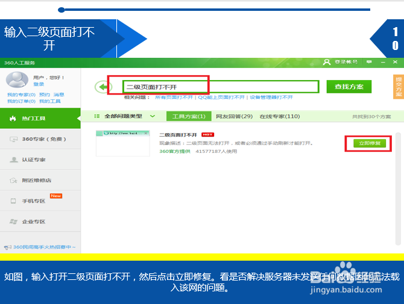Click the search input containing 二级页面打不开

pos(221,87)
